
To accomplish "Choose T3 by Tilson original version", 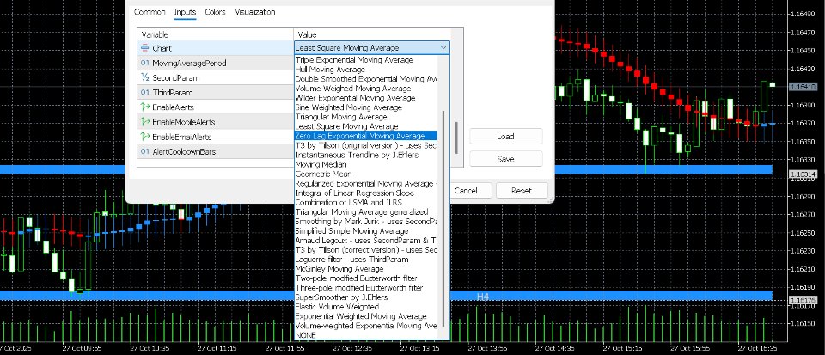I will coord(366,145).
